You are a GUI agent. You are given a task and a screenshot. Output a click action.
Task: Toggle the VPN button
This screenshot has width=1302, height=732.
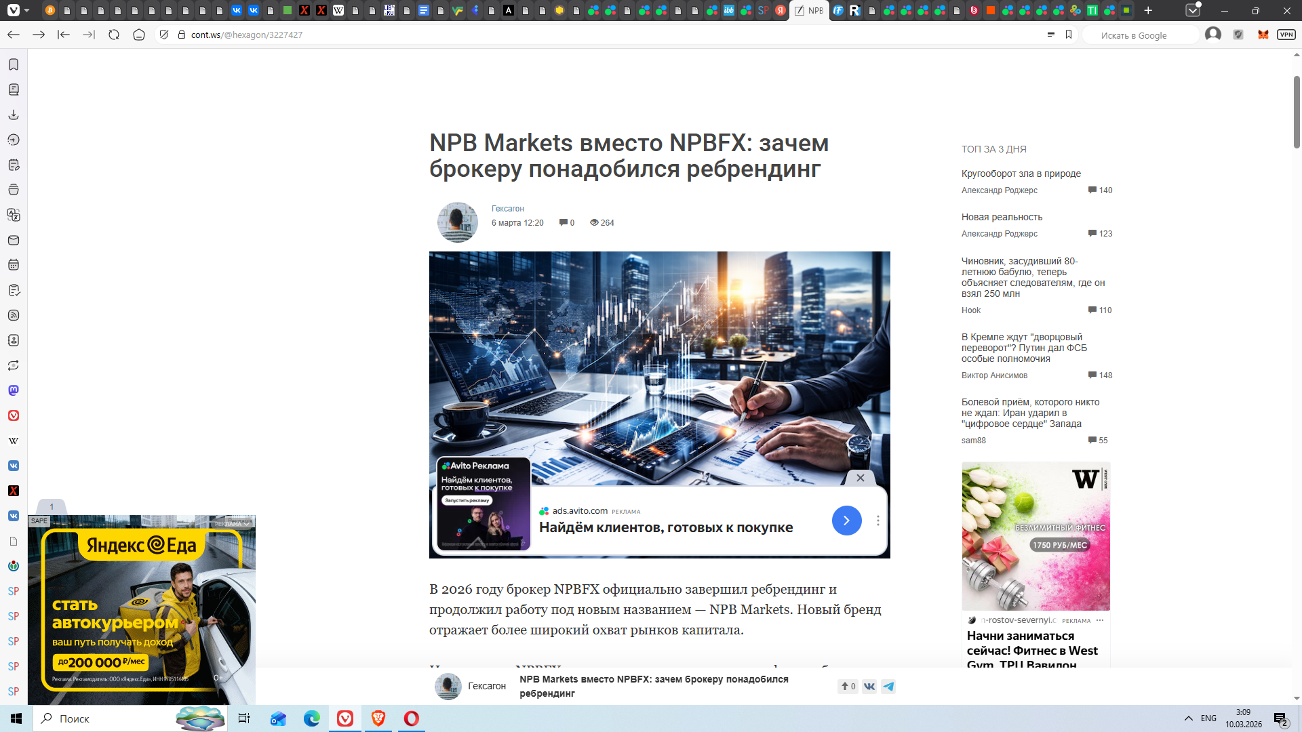click(x=1286, y=35)
